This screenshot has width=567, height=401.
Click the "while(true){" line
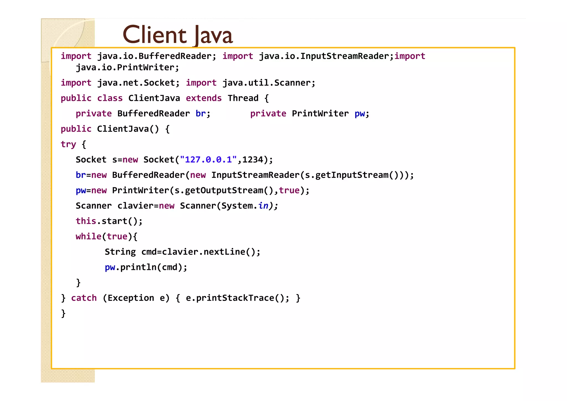(107, 236)
